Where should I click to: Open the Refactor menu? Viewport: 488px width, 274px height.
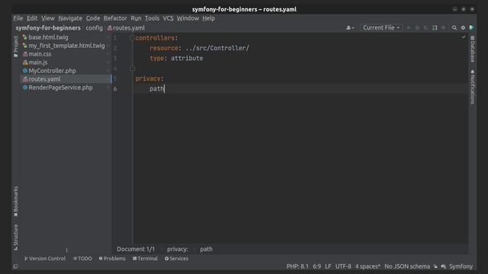click(115, 18)
